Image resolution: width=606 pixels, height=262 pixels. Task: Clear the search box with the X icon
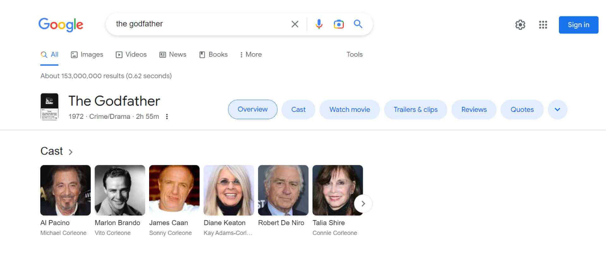(x=295, y=24)
